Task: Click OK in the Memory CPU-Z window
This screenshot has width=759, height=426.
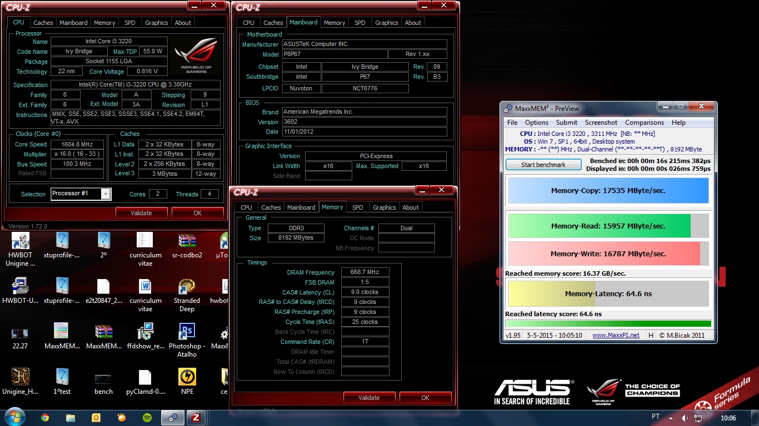Action: point(426,398)
